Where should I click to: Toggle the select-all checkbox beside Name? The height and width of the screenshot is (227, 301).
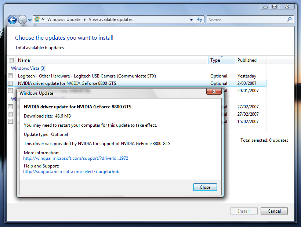(x=11, y=60)
